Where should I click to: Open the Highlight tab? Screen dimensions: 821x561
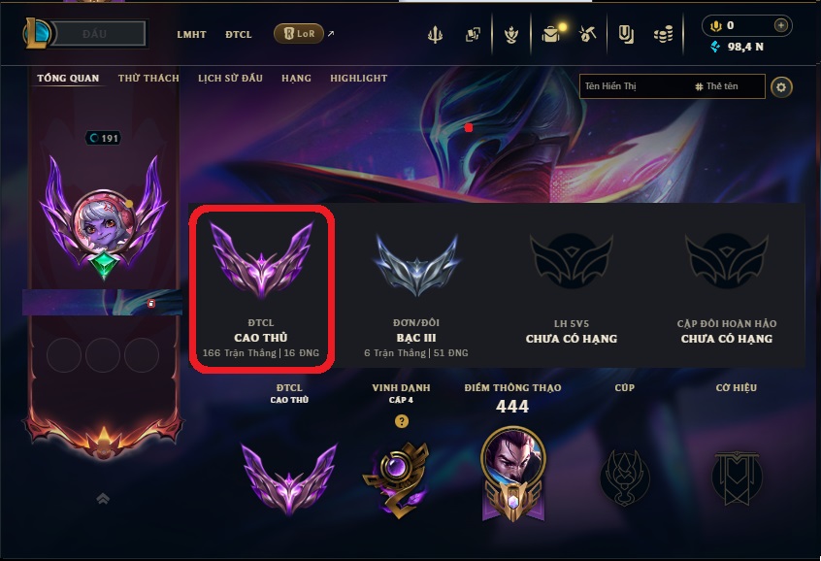(x=359, y=78)
